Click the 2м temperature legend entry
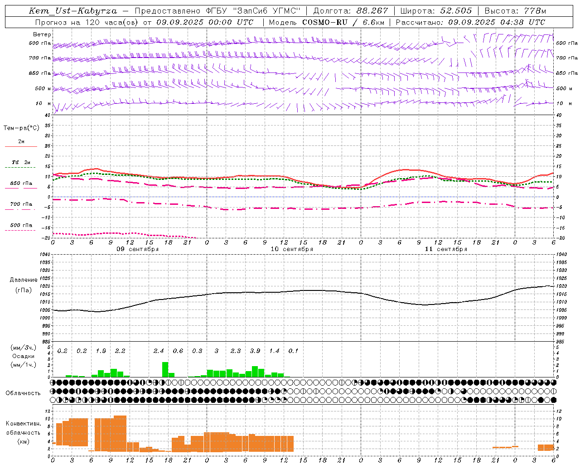Image resolution: width=580 pixels, height=464 pixels. pyautogui.click(x=21, y=141)
